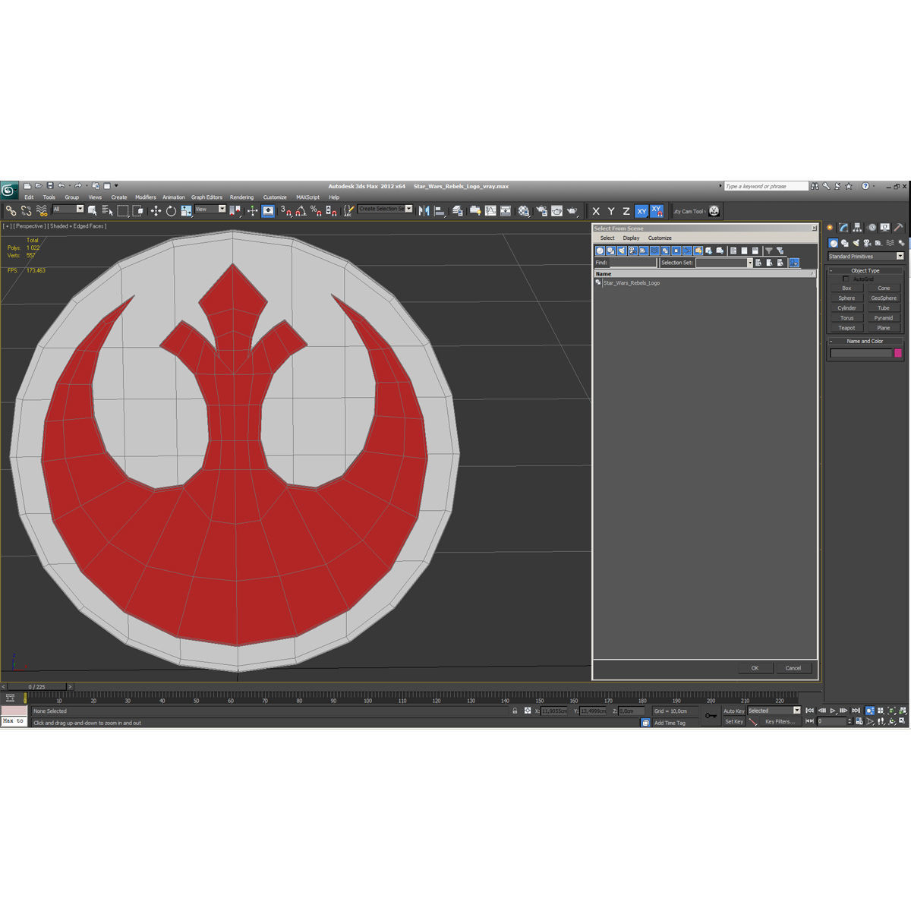Viewport: 911px width, 911px height.
Task: Open Display menu in Select From Scene
Action: 631,238
